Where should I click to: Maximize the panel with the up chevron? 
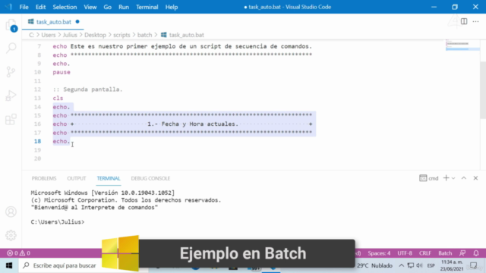(x=464, y=178)
